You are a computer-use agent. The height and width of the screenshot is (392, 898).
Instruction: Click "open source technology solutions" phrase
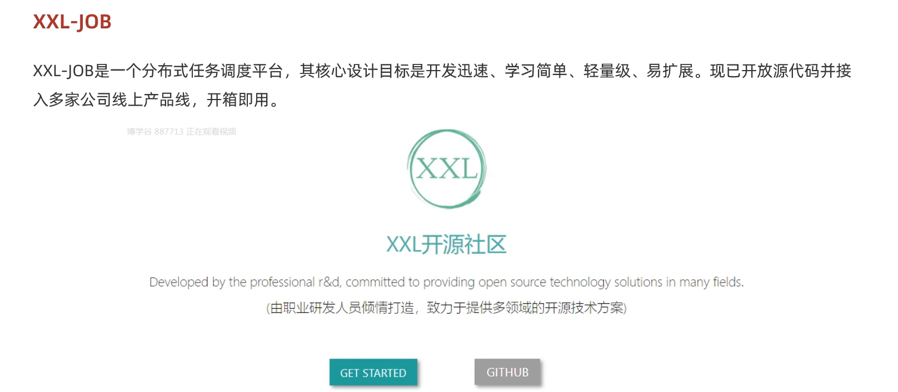570,282
